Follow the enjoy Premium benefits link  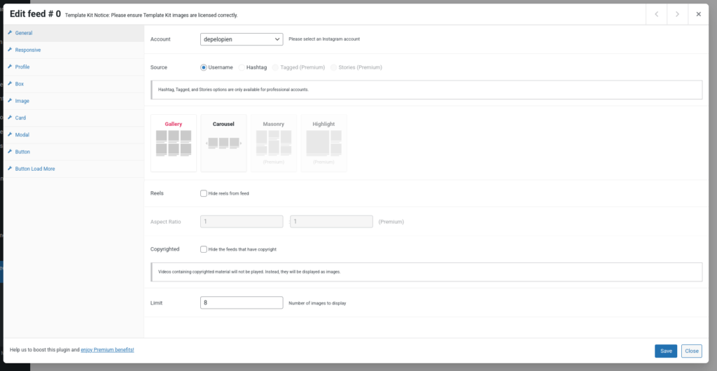pos(108,349)
